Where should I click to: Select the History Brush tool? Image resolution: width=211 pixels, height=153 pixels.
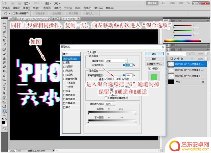coord(4,63)
